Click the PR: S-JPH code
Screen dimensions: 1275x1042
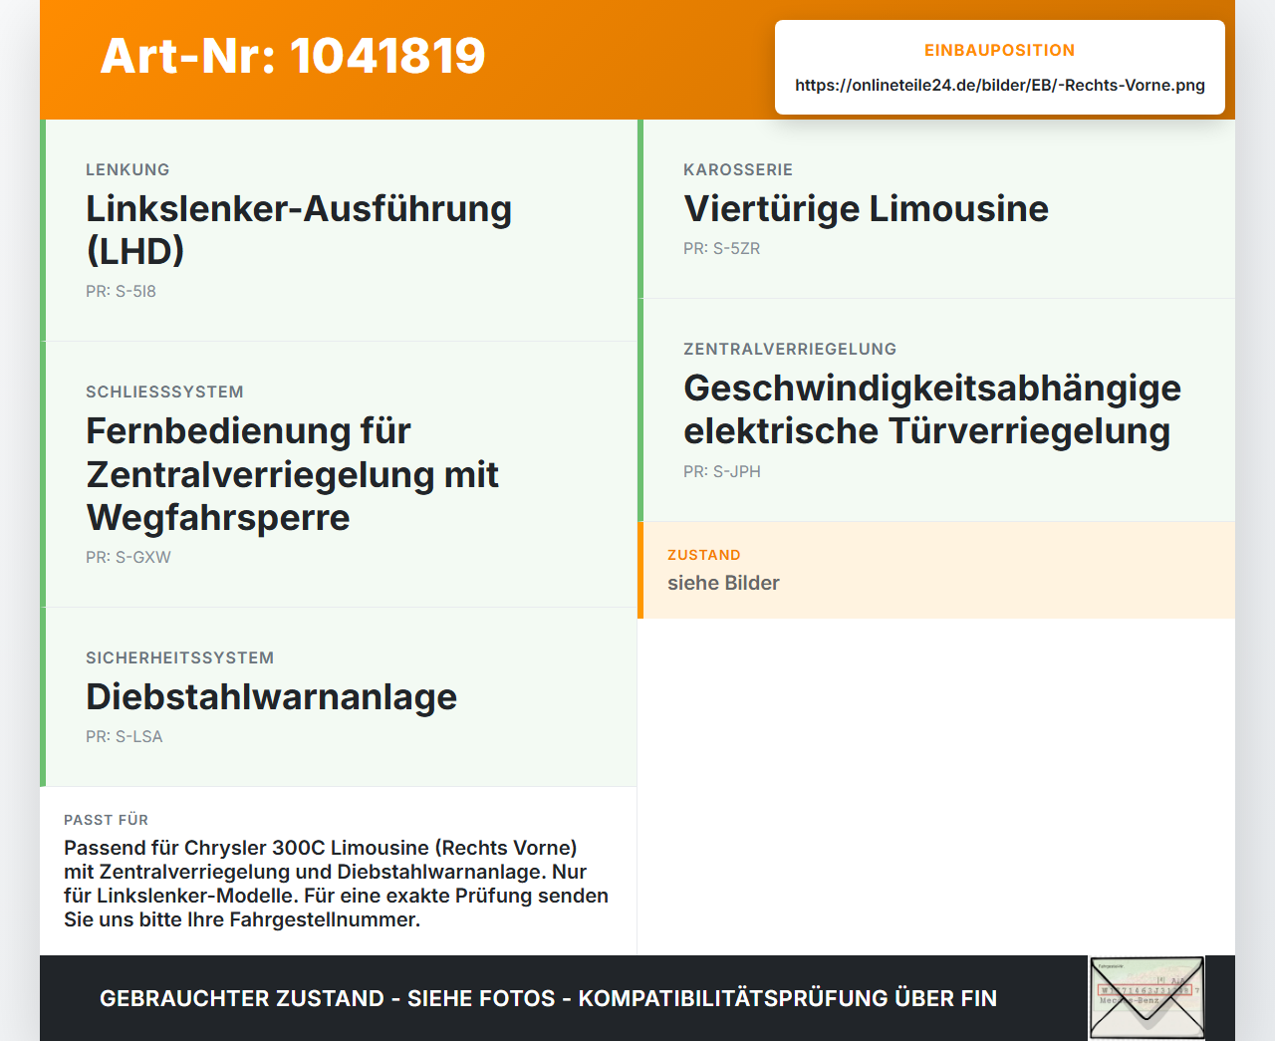pyautogui.click(x=722, y=471)
